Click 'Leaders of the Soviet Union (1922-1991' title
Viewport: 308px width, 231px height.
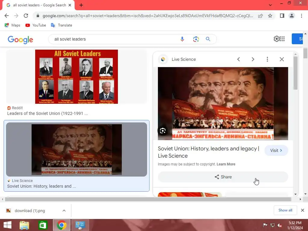[48, 113]
